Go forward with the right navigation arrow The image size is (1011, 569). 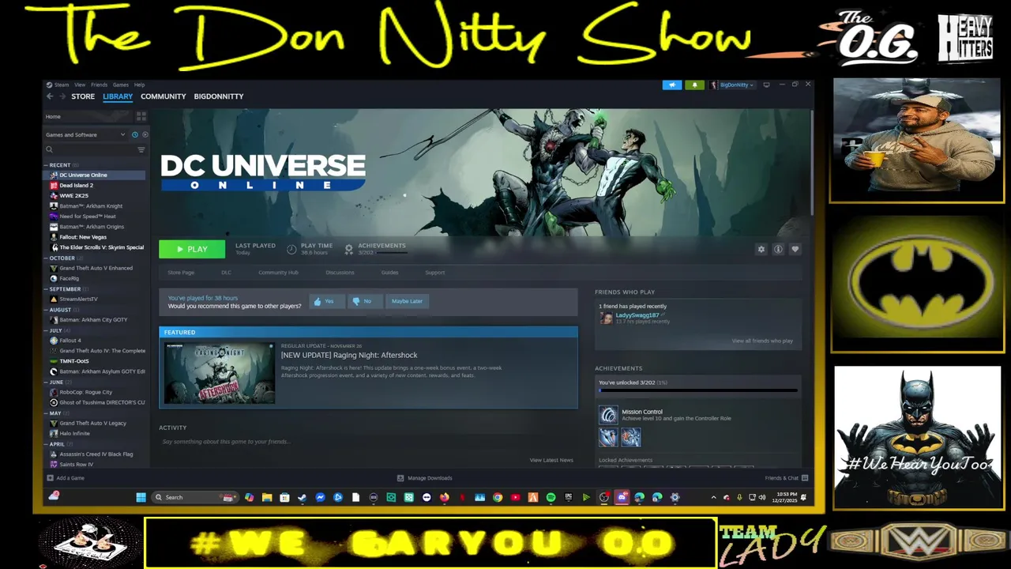pyautogui.click(x=62, y=96)
